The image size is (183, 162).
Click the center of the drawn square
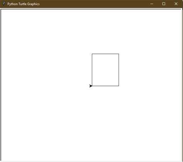click(105, 70)
